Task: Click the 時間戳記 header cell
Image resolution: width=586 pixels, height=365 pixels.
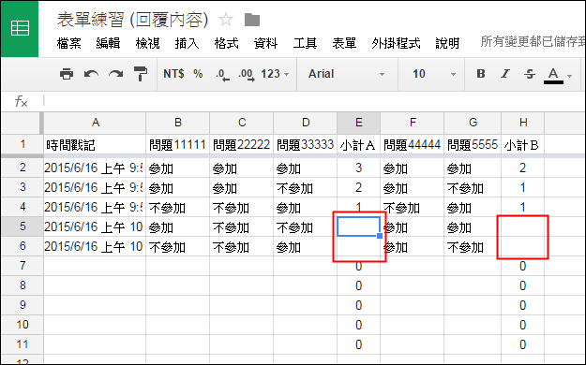Action: coord(95,144)
